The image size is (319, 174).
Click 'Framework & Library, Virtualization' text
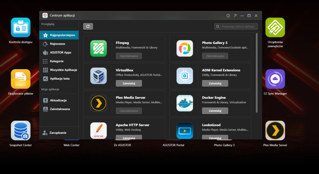click(x=224, y=102)
